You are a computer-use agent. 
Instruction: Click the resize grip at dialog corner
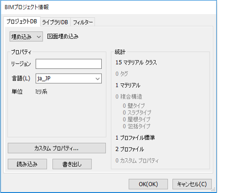(x=213, y=189)
